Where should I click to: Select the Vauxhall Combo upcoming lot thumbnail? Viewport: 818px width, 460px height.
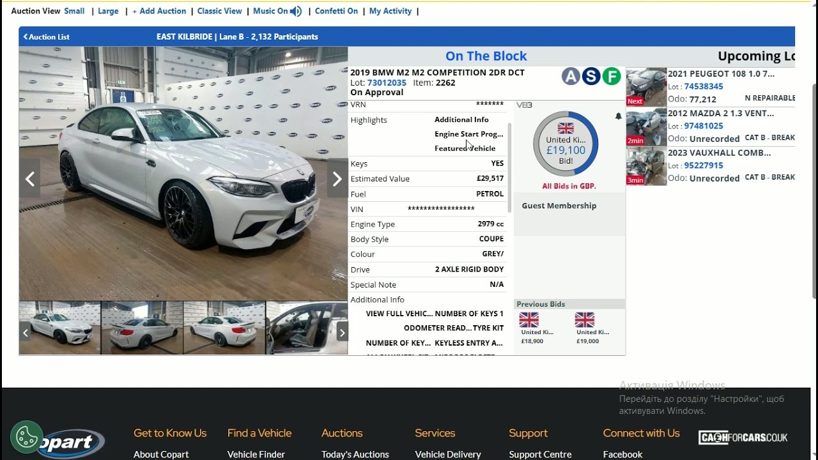[646, 166]
